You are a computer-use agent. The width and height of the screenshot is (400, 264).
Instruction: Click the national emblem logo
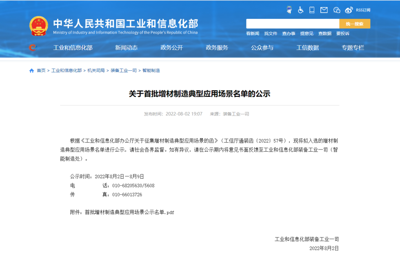[39, 26]
